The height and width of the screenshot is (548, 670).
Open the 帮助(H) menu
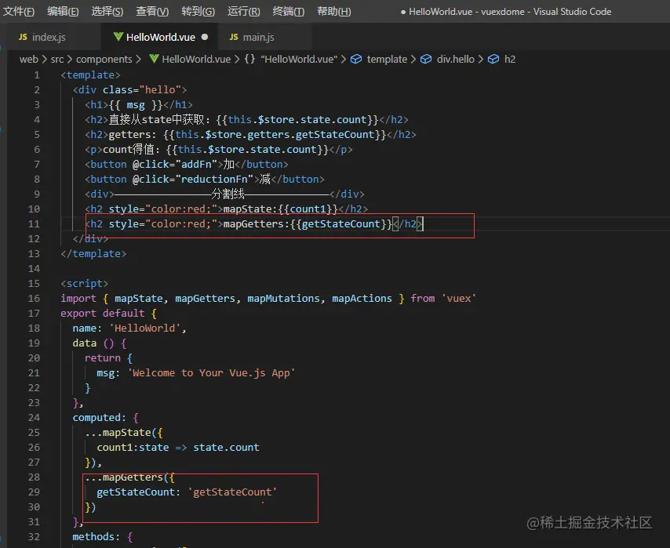[333, 11]
